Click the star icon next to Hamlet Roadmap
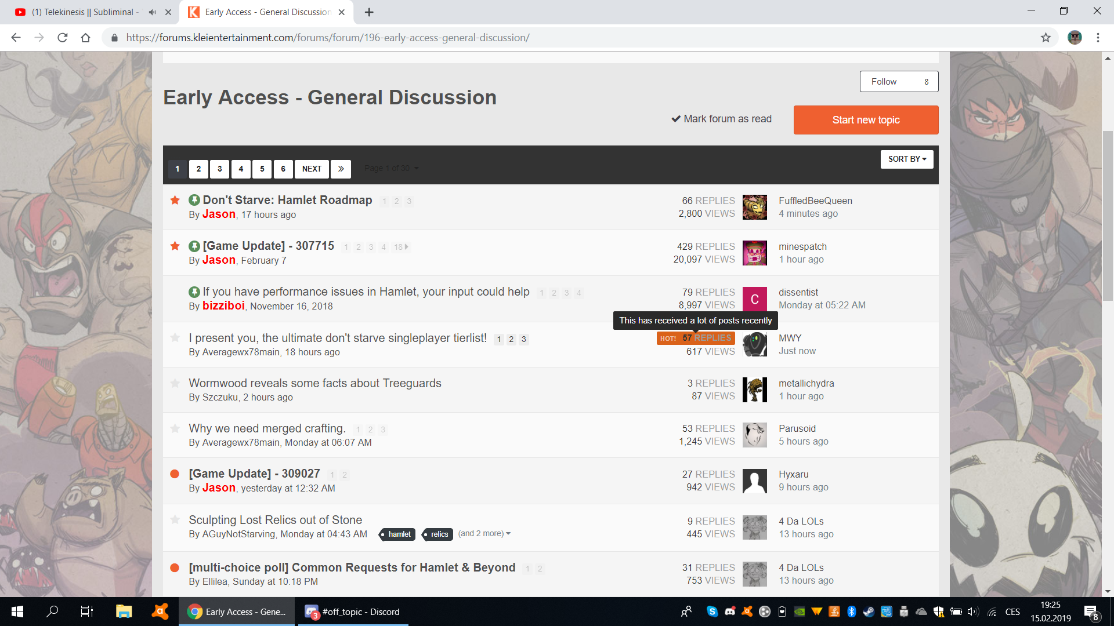The height and width of the screenshot is (626, 1114). pyautogui.click(x=175, y=201)
